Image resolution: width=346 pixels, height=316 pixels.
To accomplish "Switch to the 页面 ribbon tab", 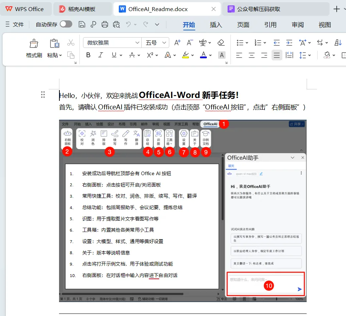I will (243, 25).
